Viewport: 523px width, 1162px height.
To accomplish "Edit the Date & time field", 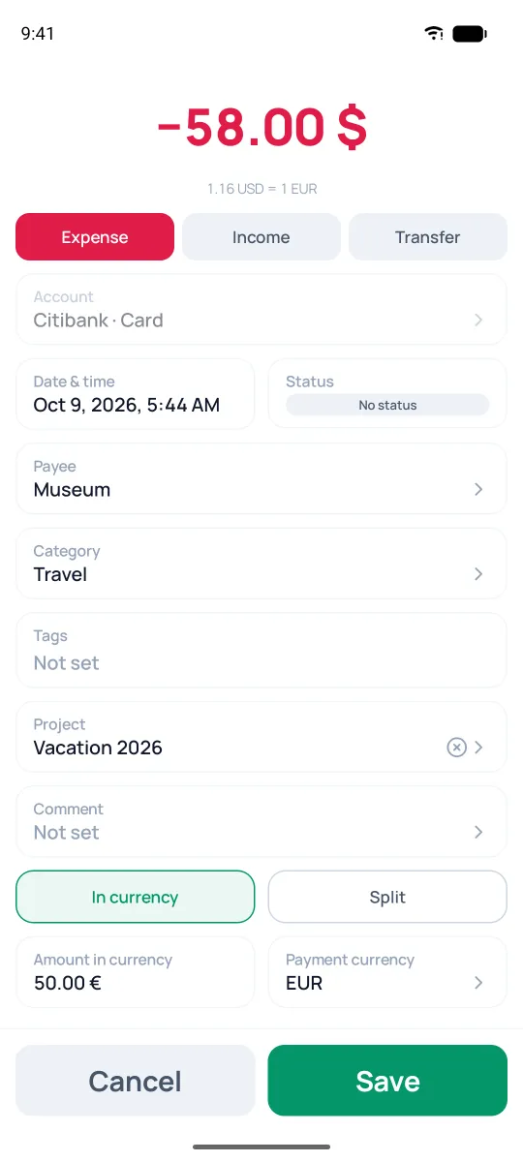I will point(136,394).
